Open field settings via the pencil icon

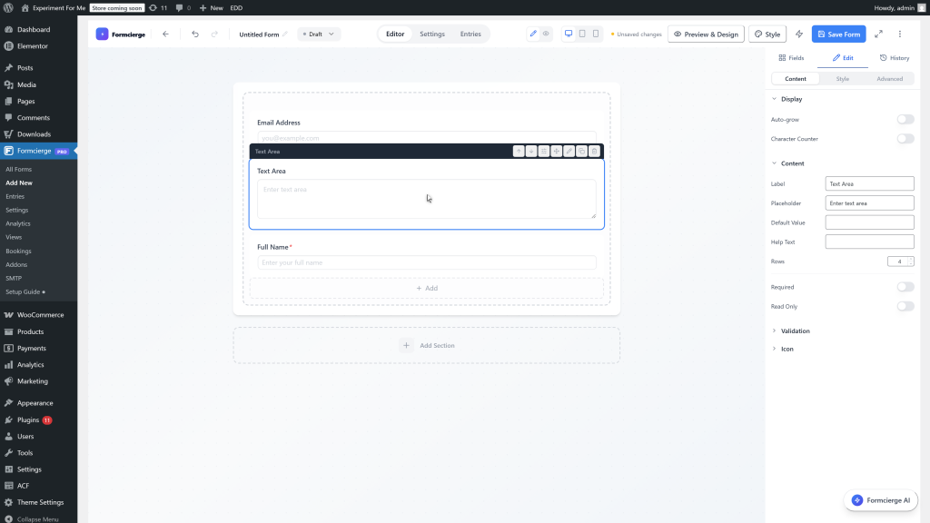[569, 151]
